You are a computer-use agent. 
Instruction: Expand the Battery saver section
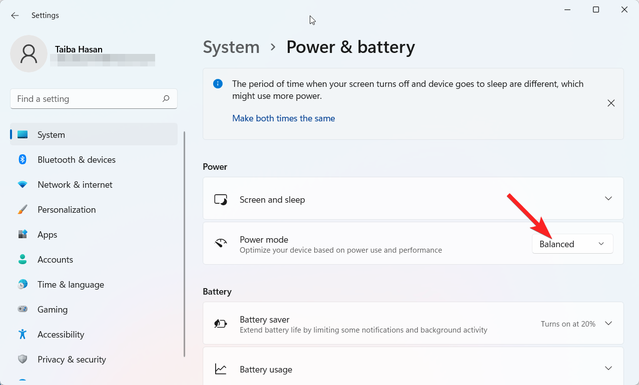608,323
